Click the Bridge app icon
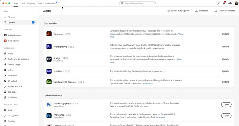Image resolution: width=239 pixels, height=126 pixels. 49,59
